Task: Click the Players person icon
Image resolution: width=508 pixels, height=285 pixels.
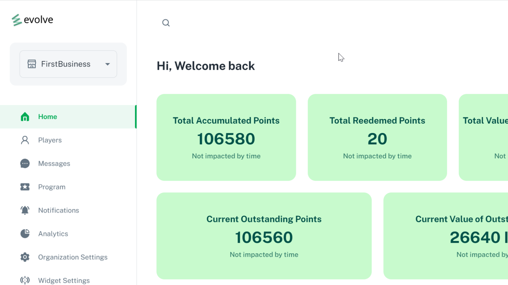Action: coord(25,140)
